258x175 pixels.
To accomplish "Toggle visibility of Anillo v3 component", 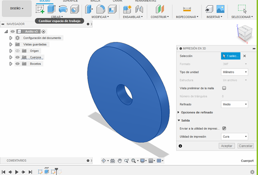I will coord(13,31).
